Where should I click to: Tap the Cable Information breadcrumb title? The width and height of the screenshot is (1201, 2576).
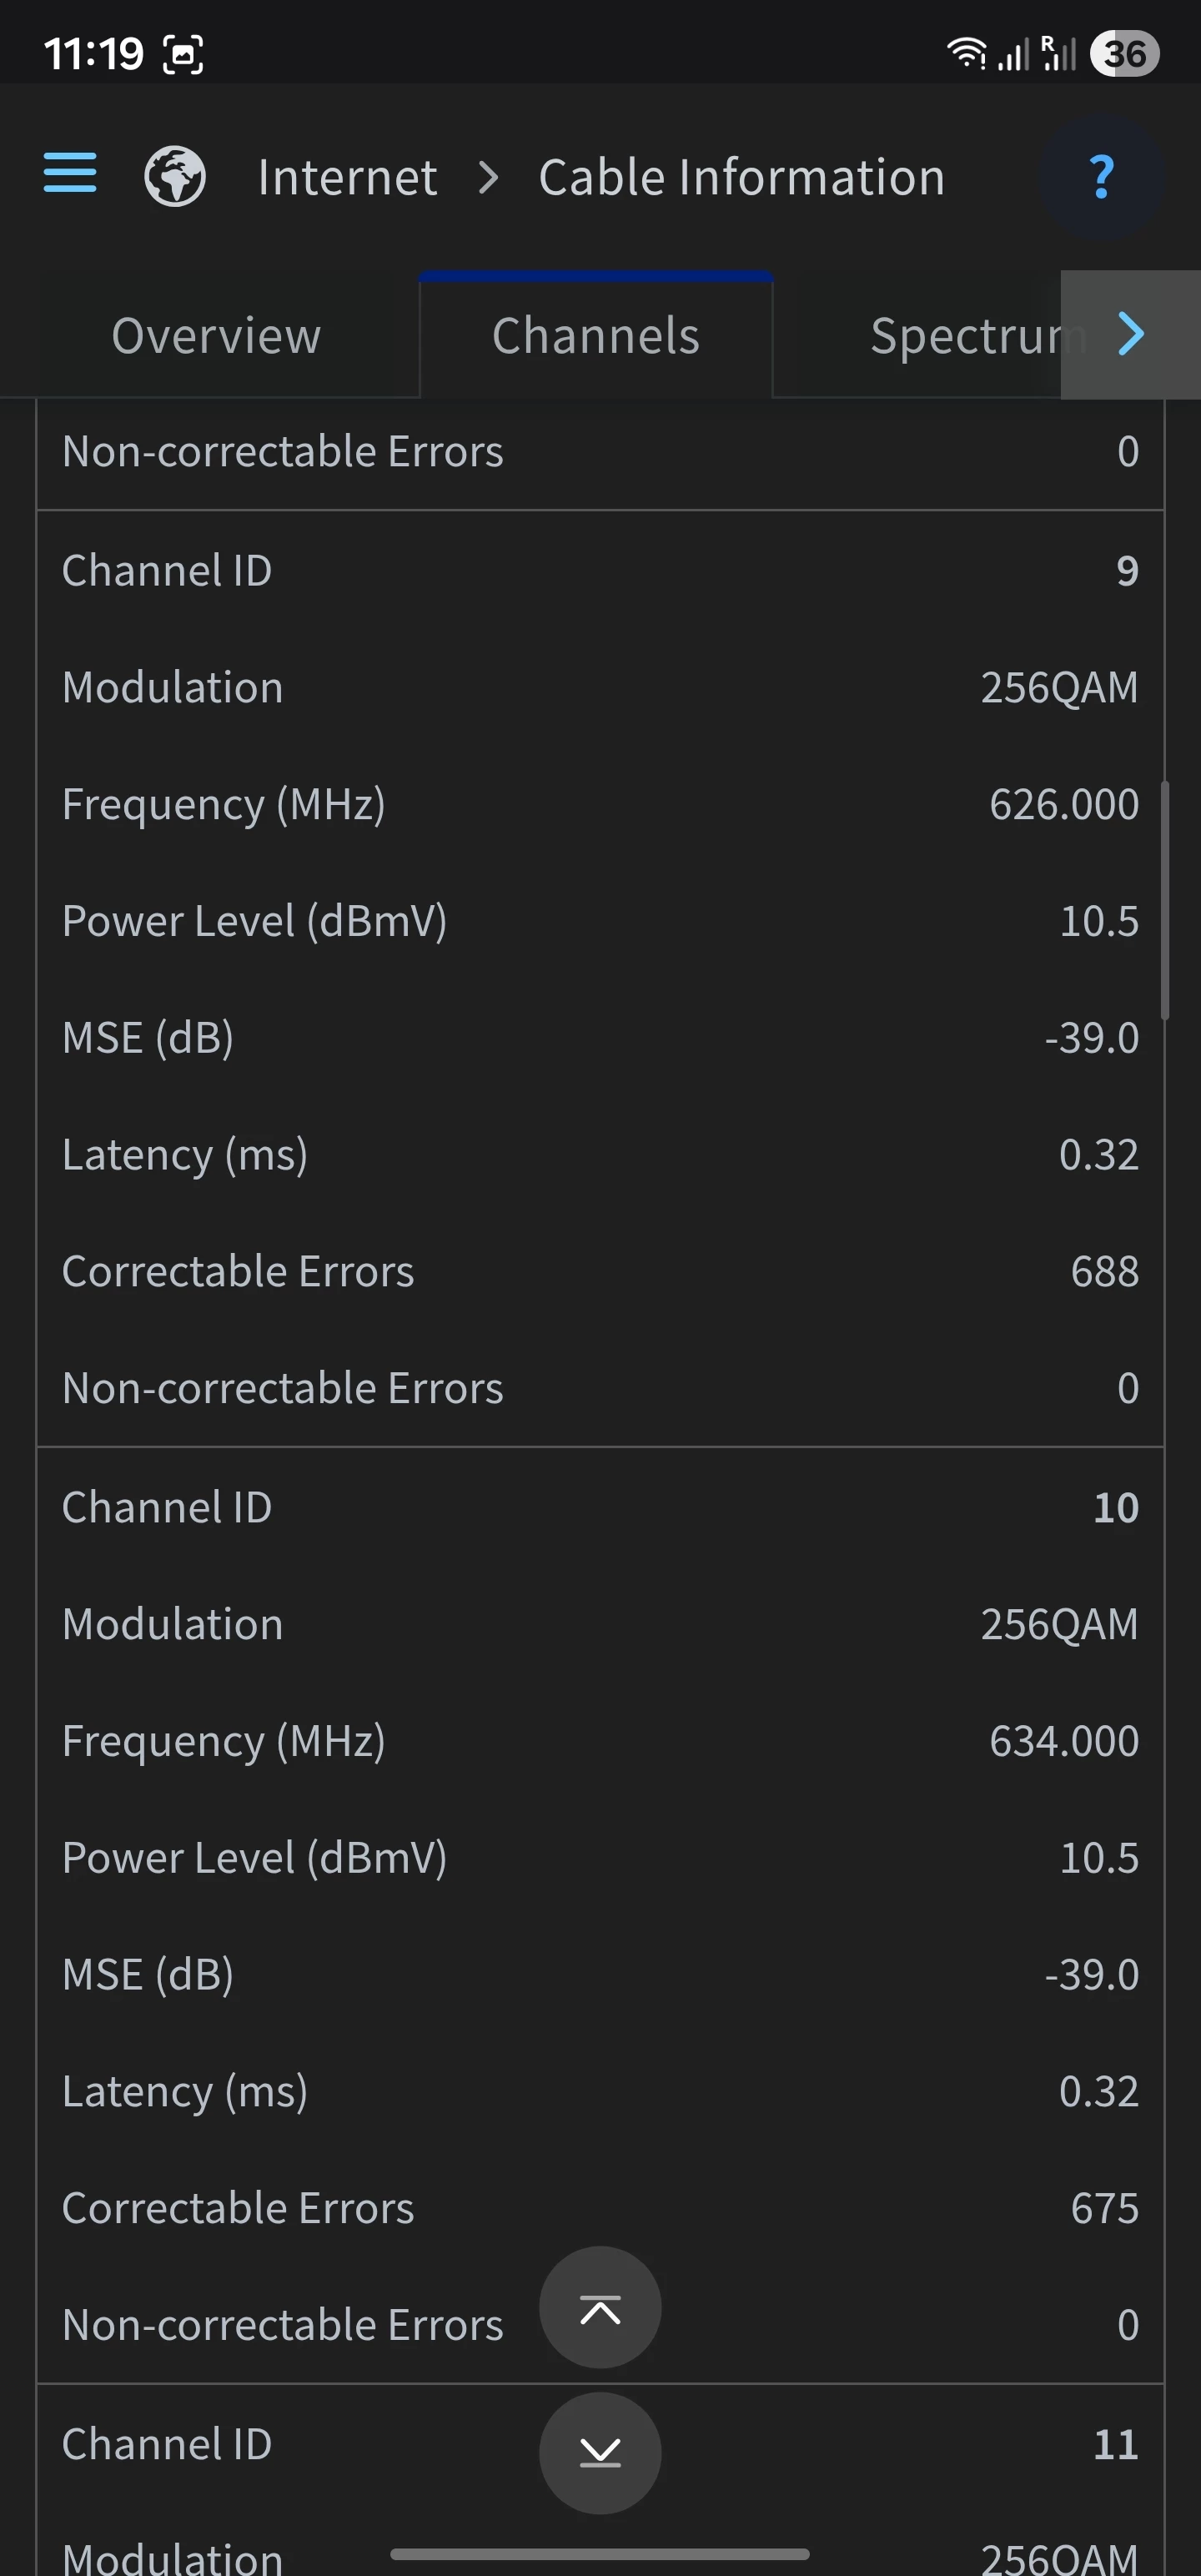(x=741, y=178)
